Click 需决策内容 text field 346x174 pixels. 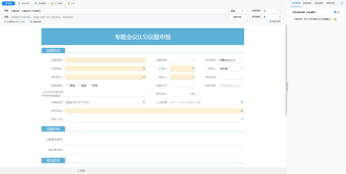tap(154, 150)
